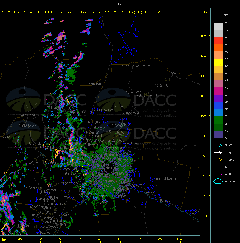The height and width of the screenshot is (243, 240).
Task: Click the yellow eburn arrow legend icon
Action: (218, 160)
